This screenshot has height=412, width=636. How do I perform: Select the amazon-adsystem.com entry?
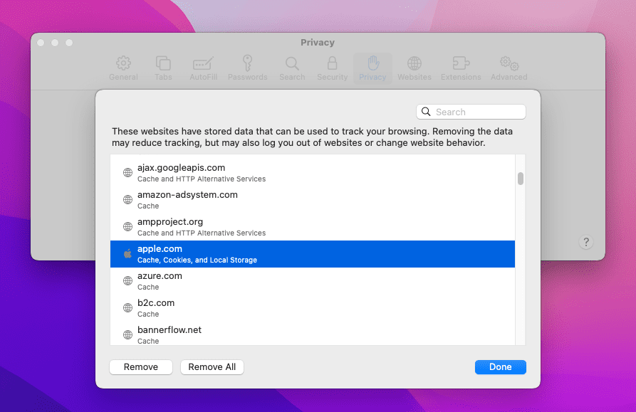tap(313, 200)
